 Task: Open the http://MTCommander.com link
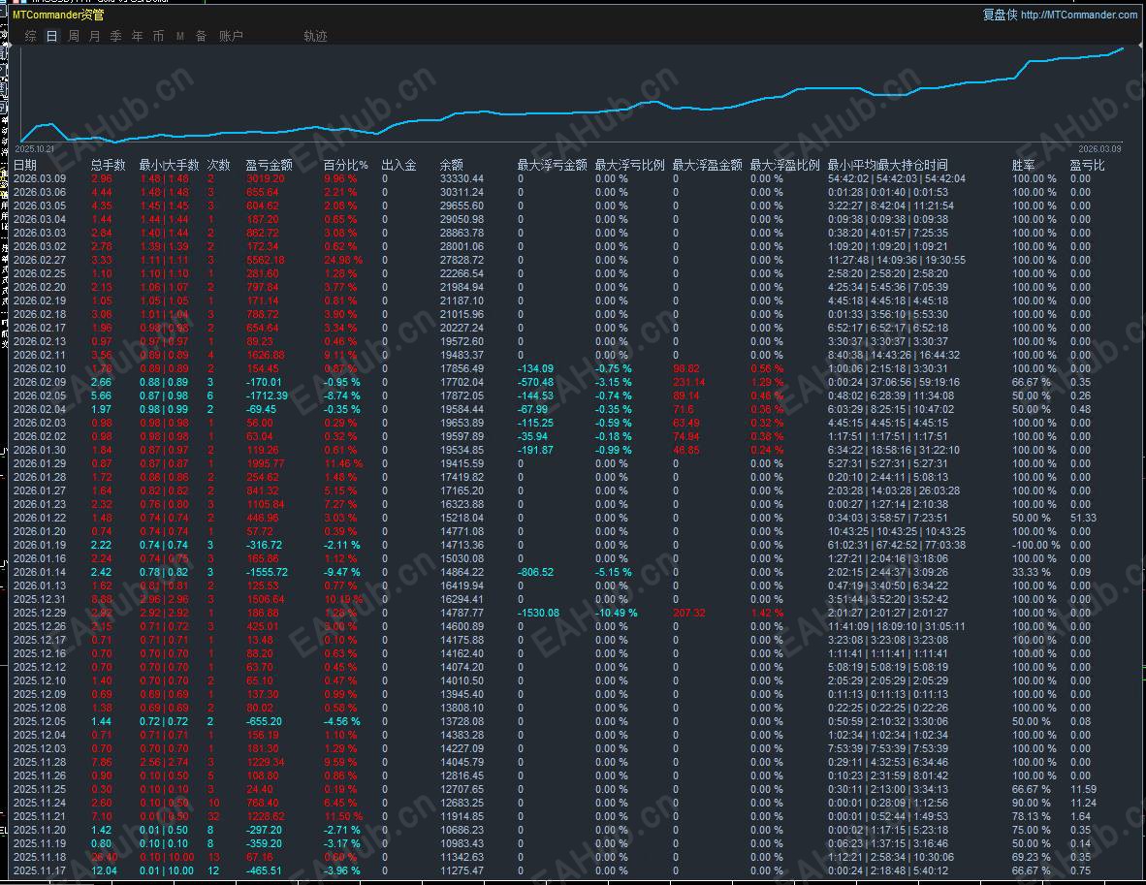click(1078, 15)
